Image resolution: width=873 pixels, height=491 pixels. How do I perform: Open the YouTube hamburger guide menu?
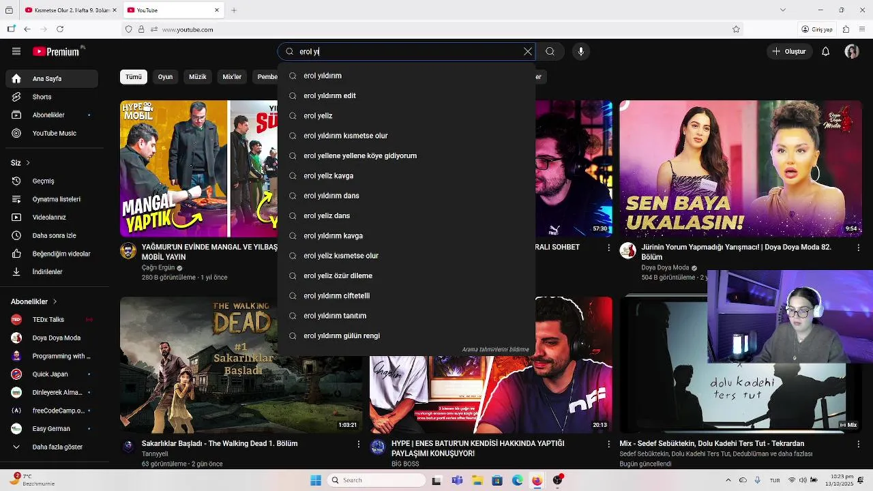pyautogui.click(x=16, y=51)
